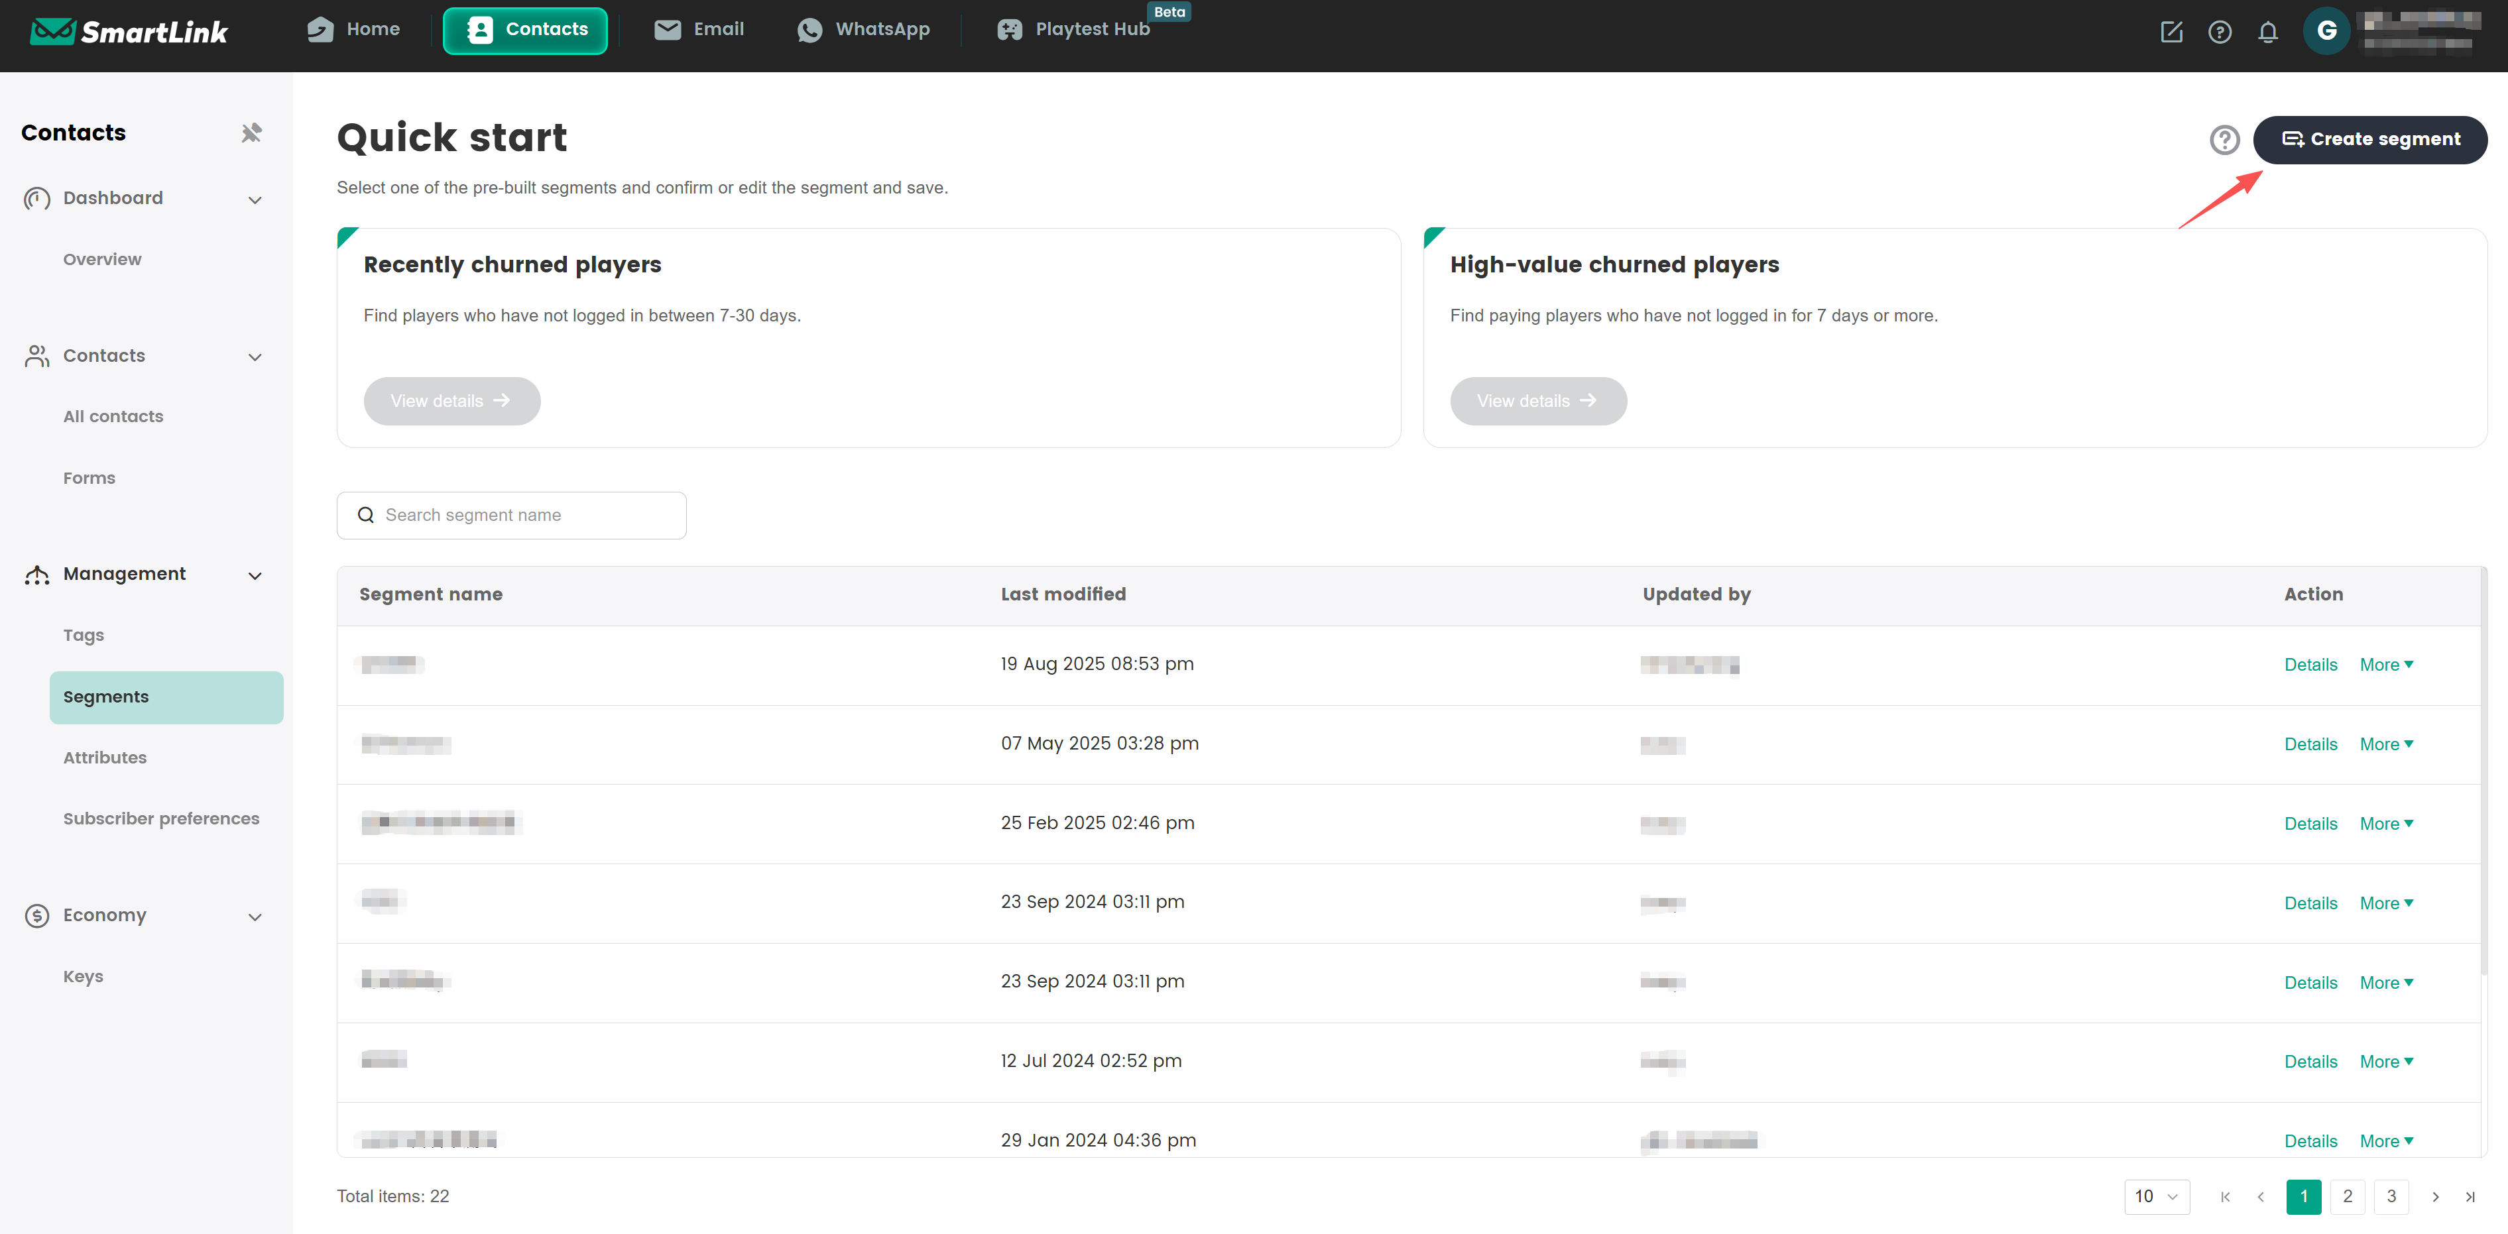Viewport: 2508px width, 1234px height.
Task: Collapse the Economy sidebar section
Action: [x=255, y=917]
